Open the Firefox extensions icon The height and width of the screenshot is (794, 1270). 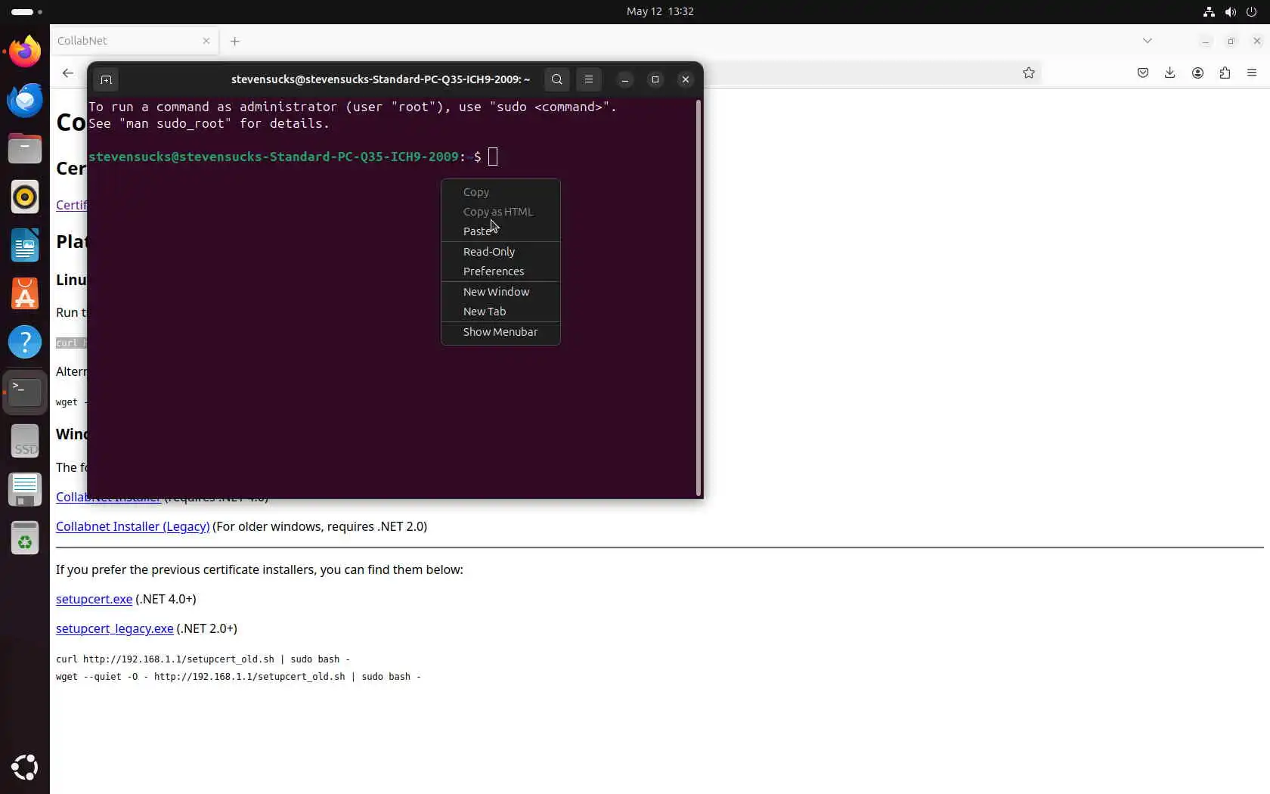pos(1225,73)
